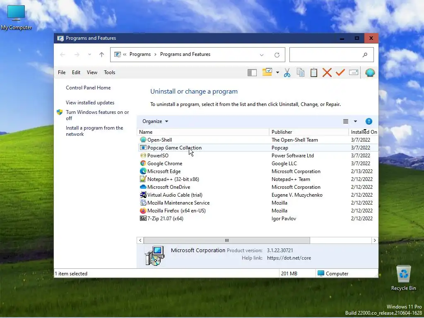Click the Paste clipboard icon

coord(314,72)
